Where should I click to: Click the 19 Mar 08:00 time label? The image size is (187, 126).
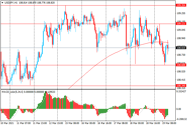pos(169,123)
